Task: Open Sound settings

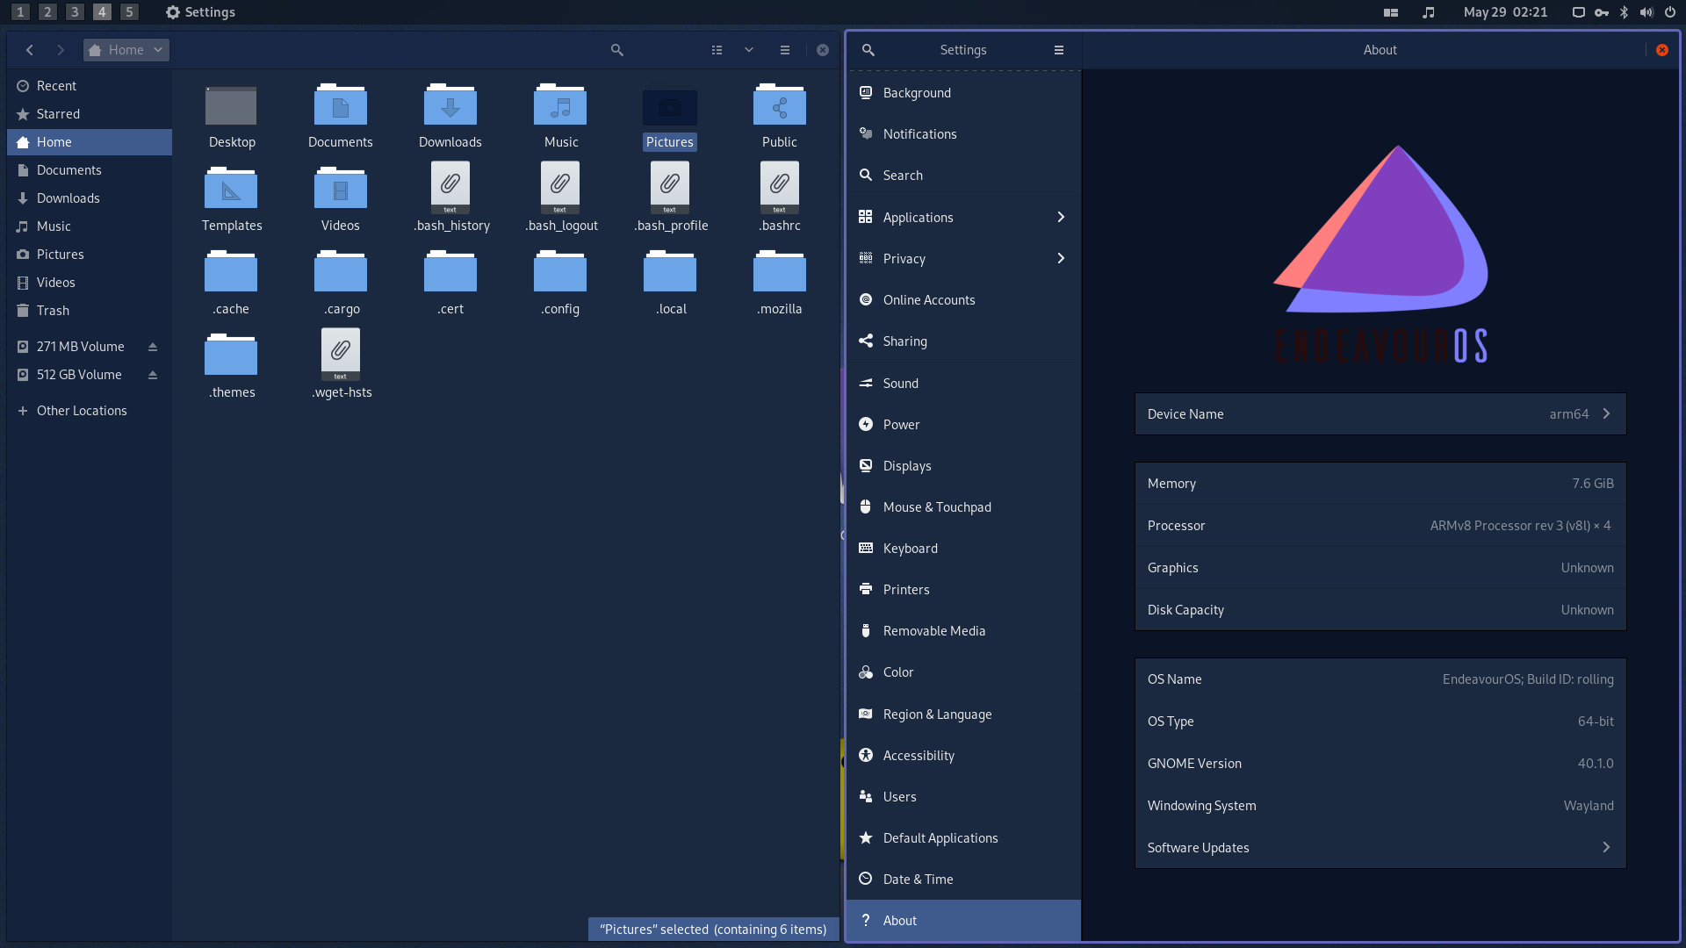Action: pos(963,384)
